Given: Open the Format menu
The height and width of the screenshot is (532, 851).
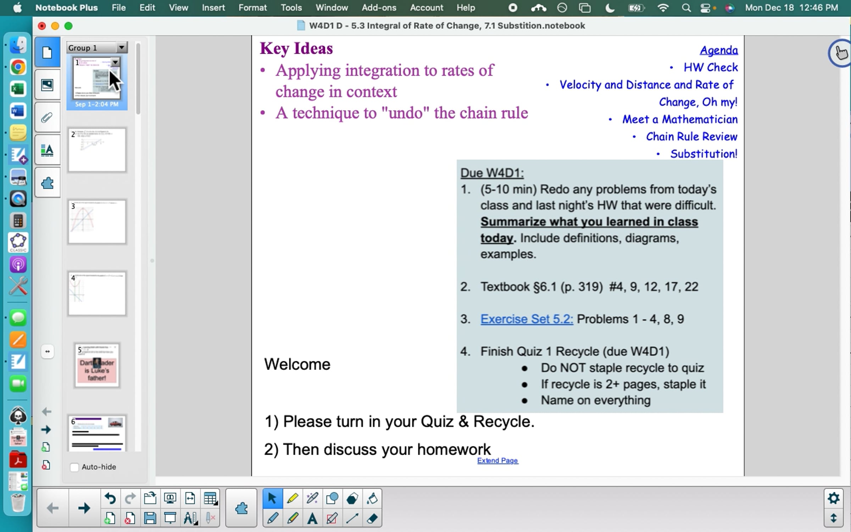Looking at the screenshot, I should [252, 8].
